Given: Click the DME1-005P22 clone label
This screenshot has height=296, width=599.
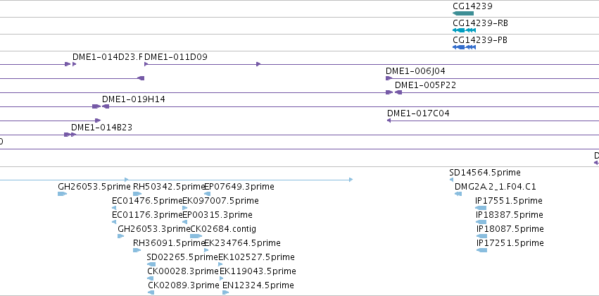Looking at the screenshot, I should (x=426, y=85).
